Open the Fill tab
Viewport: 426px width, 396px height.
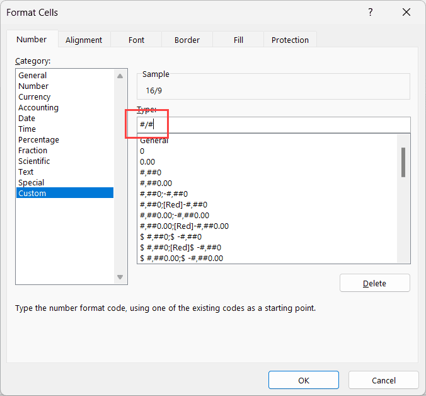[x=238, y=40]
